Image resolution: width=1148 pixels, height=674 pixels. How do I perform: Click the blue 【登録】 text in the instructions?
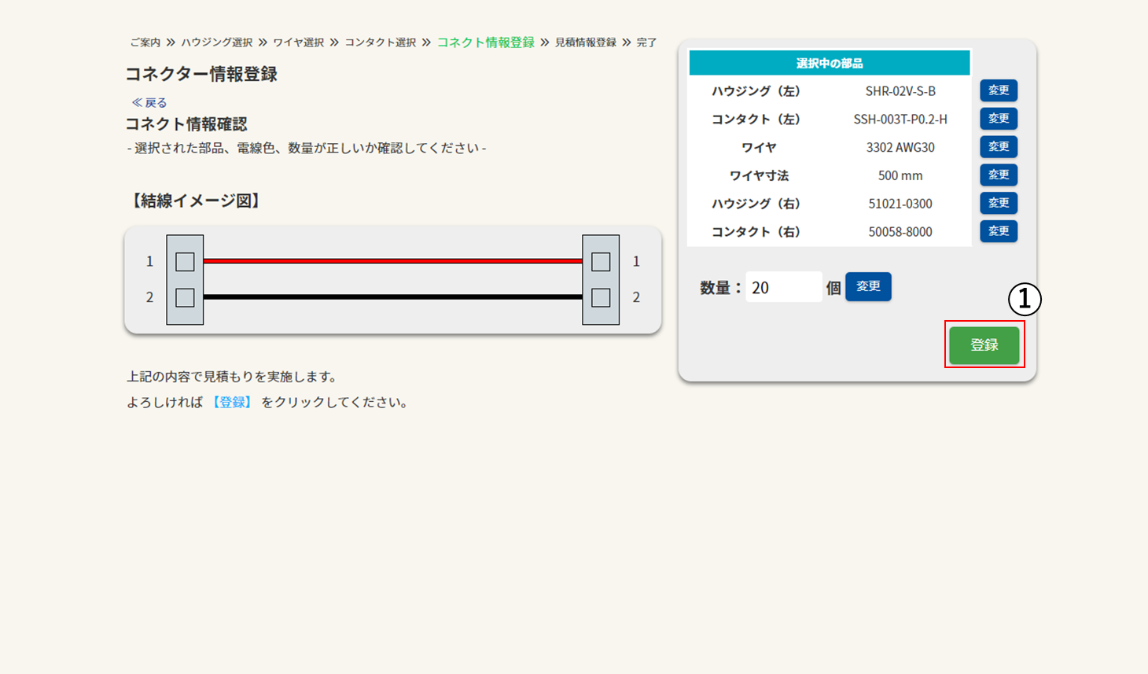232,403
